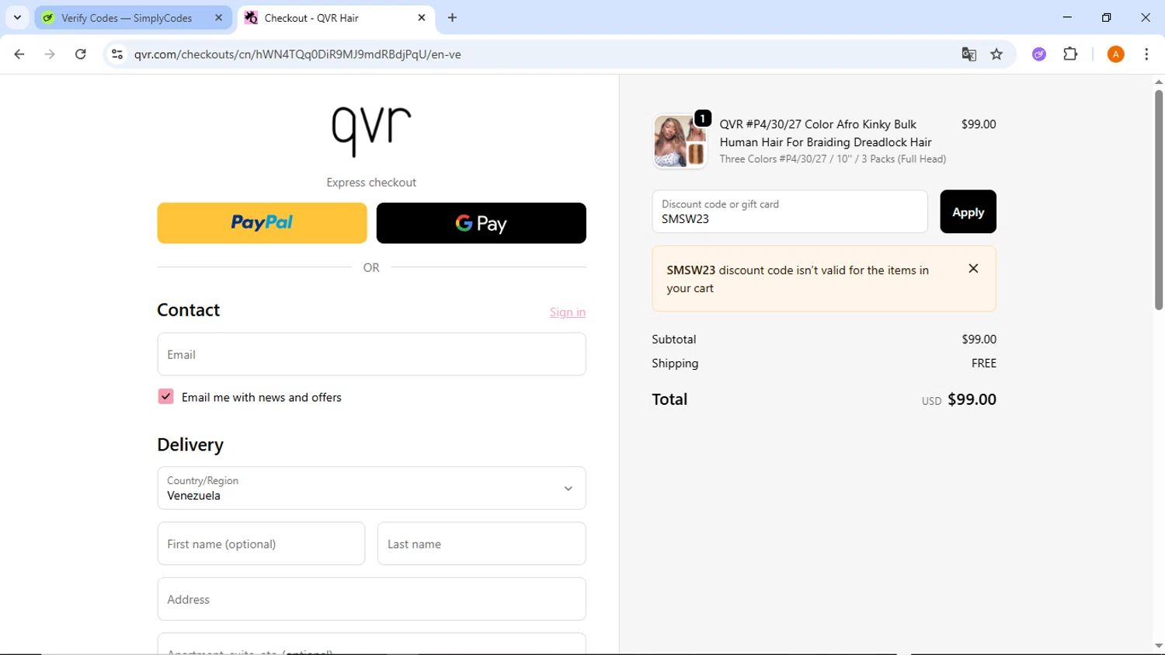Click the Email input field

(371, 354)
